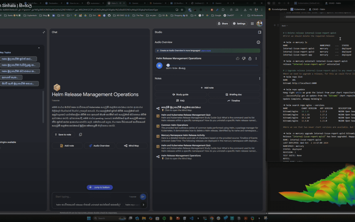Click the thumbs up icon on the audio overview
The image size is (355, 222).
pos(238,58)
